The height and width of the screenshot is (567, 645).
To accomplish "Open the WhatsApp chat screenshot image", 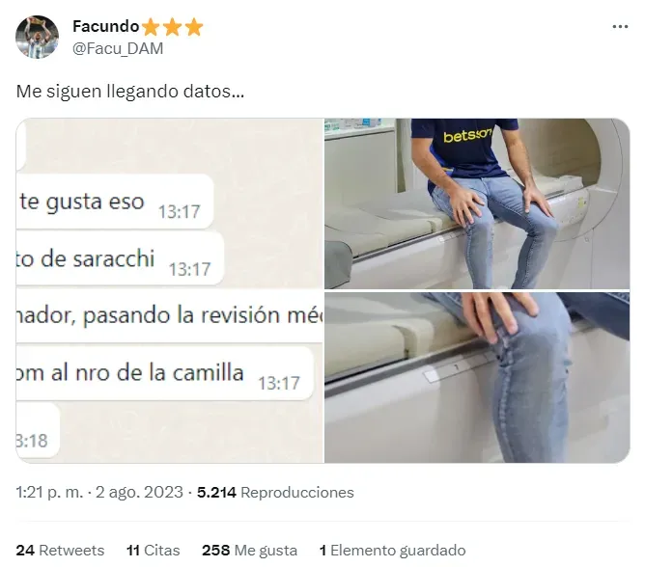I will click(170, 290).
